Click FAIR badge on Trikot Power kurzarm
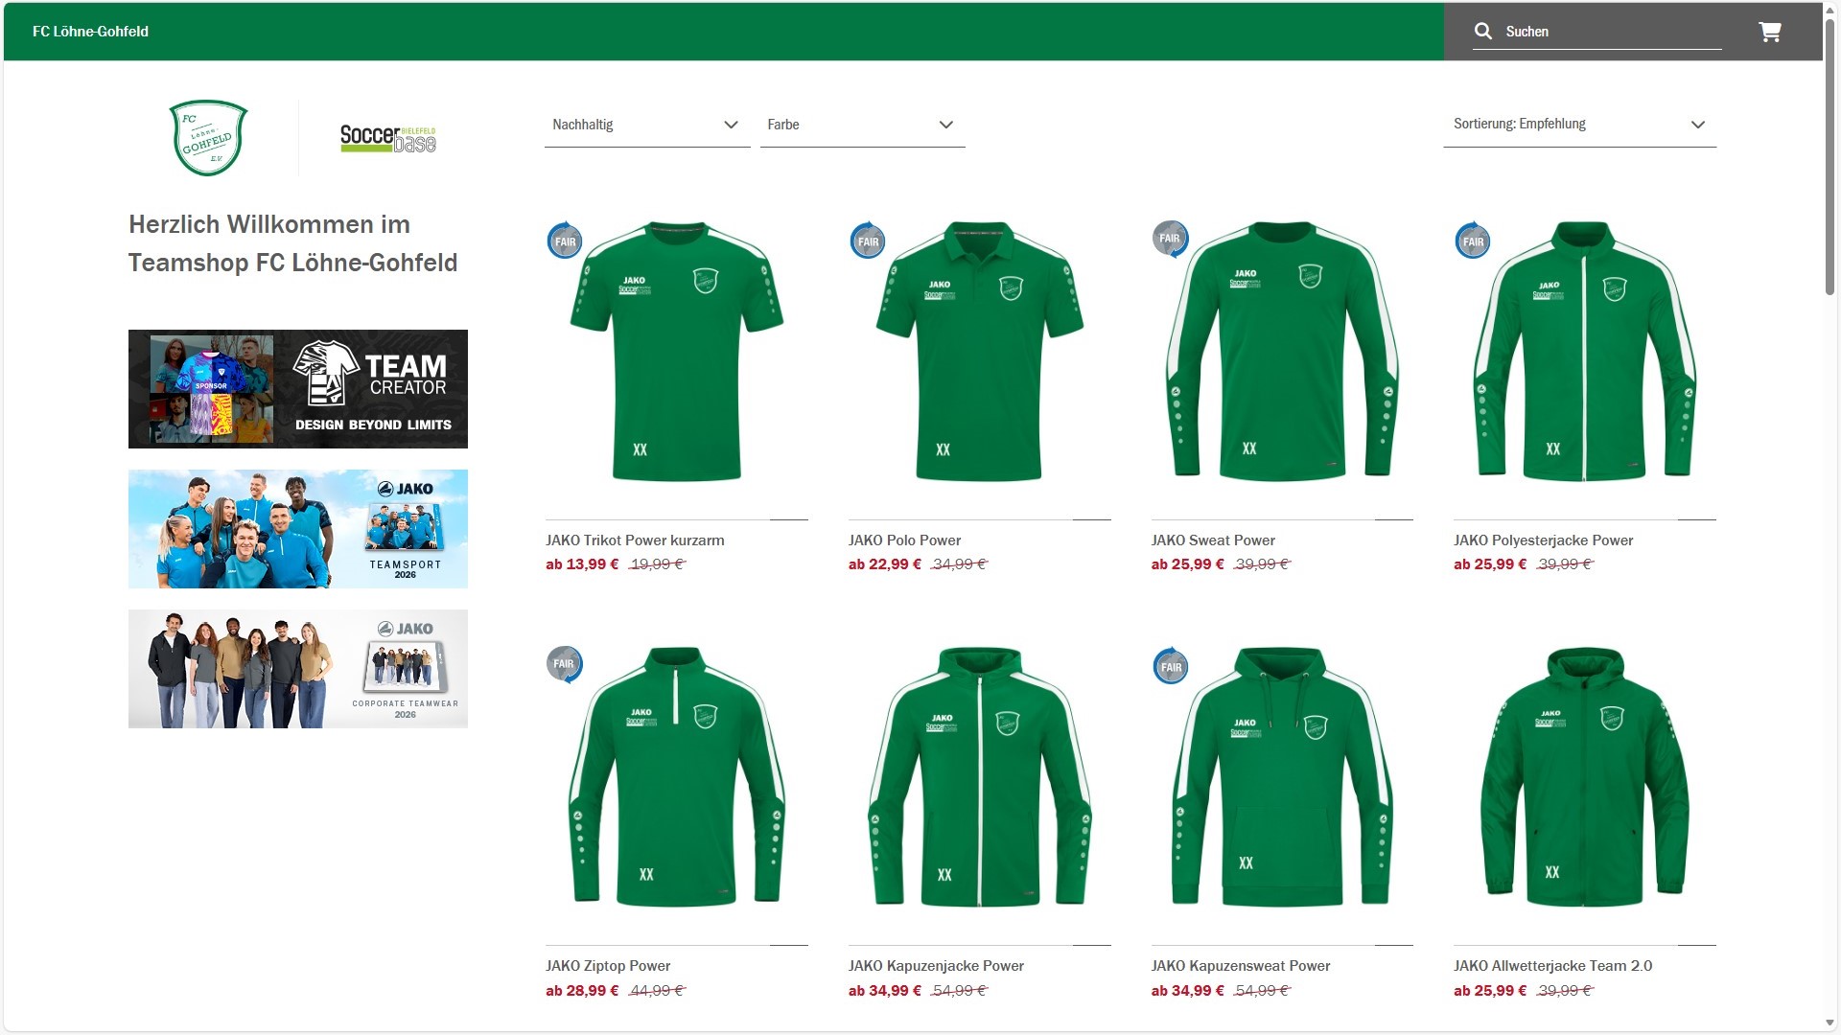The image size is (1841, 1035). (565, 241)
